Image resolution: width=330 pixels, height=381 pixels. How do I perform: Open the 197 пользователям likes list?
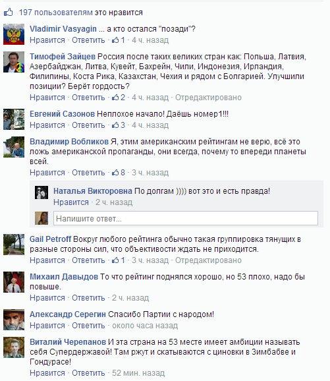pos(55,13)
